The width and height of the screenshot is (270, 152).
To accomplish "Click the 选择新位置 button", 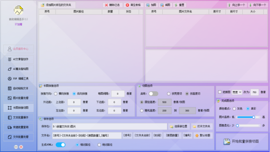I will (179, 127).
